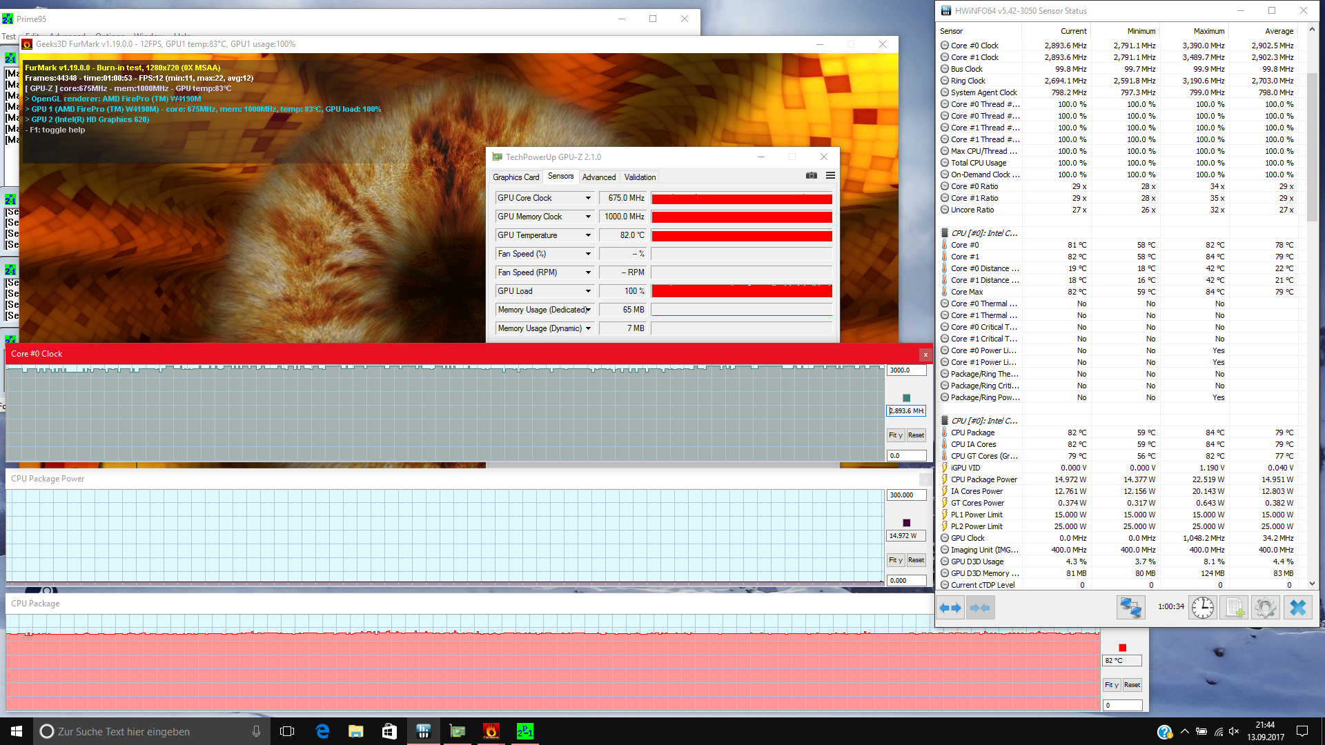Click Fit y on CPU Package Power graph
The width and height of the screenshot is (1325, 745).
tap(895, 560)
